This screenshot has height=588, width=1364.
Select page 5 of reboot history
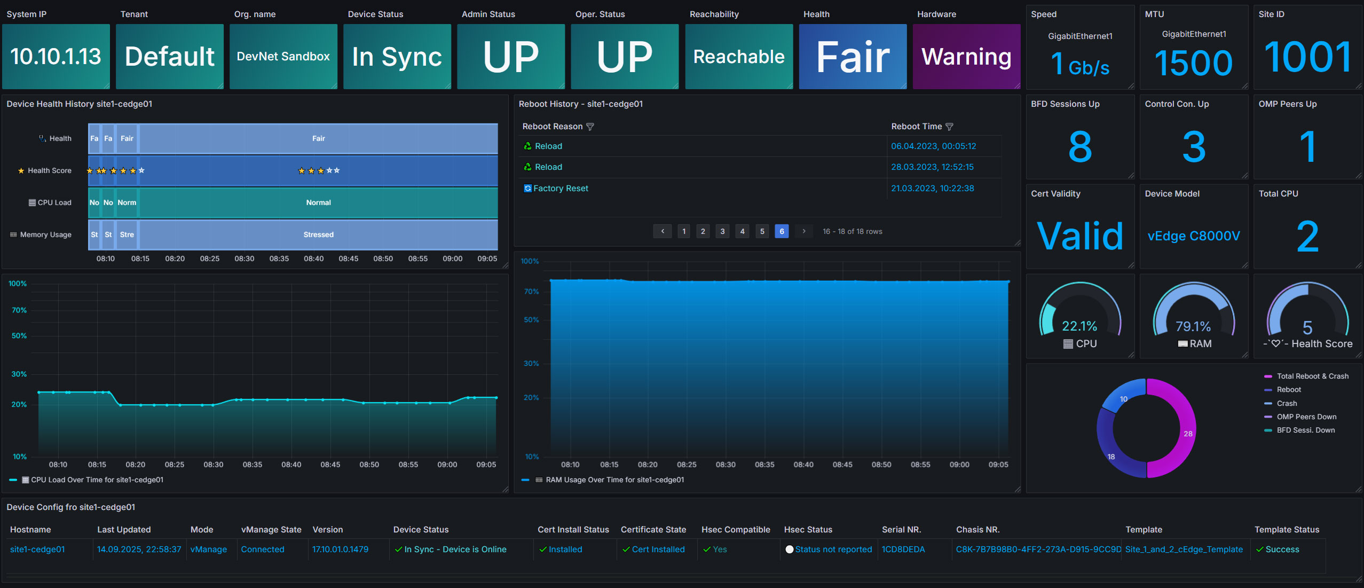tap(762, 231)
